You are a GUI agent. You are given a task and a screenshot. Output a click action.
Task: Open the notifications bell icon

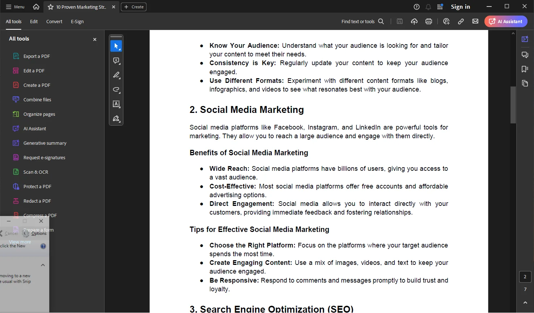pos(428,7)
